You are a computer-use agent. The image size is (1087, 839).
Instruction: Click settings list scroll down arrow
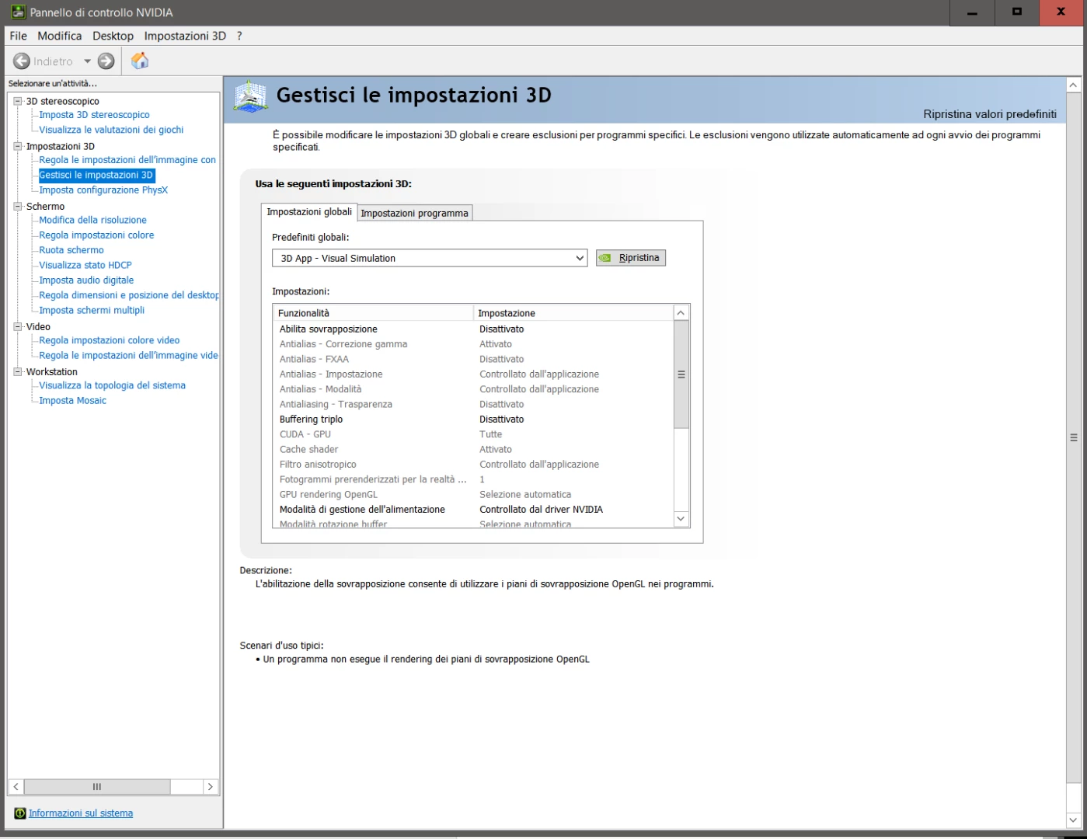click(681, 519)
